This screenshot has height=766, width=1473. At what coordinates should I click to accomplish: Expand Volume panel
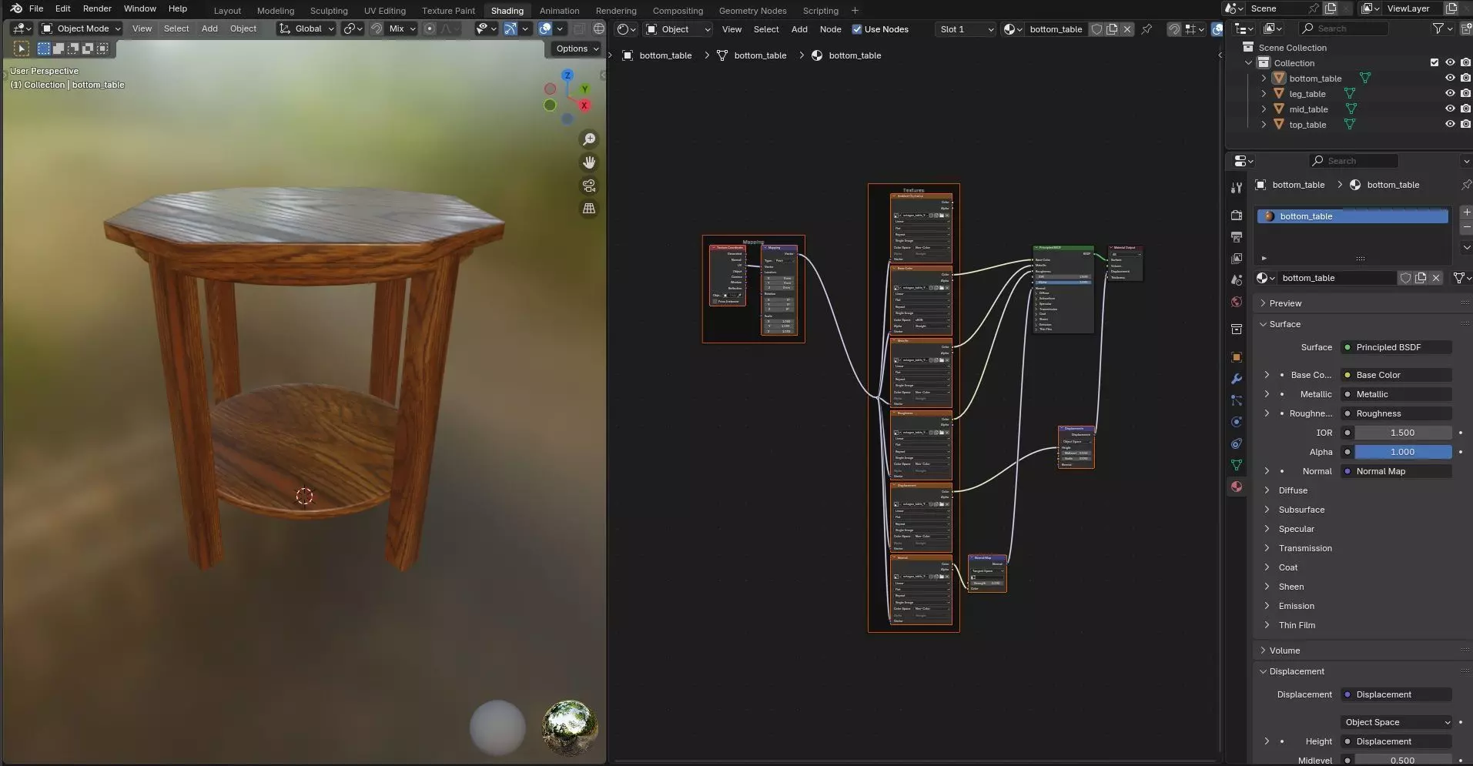(1284, 651)
